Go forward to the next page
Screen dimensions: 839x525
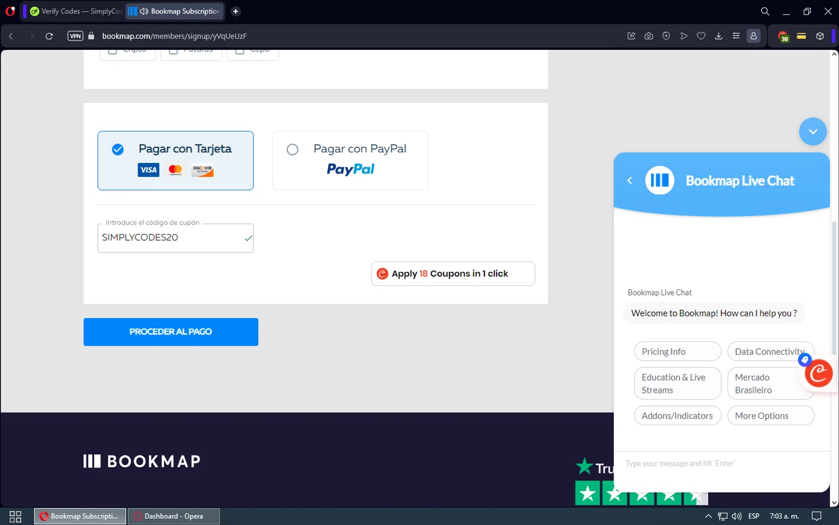click(x=32, y=36)
